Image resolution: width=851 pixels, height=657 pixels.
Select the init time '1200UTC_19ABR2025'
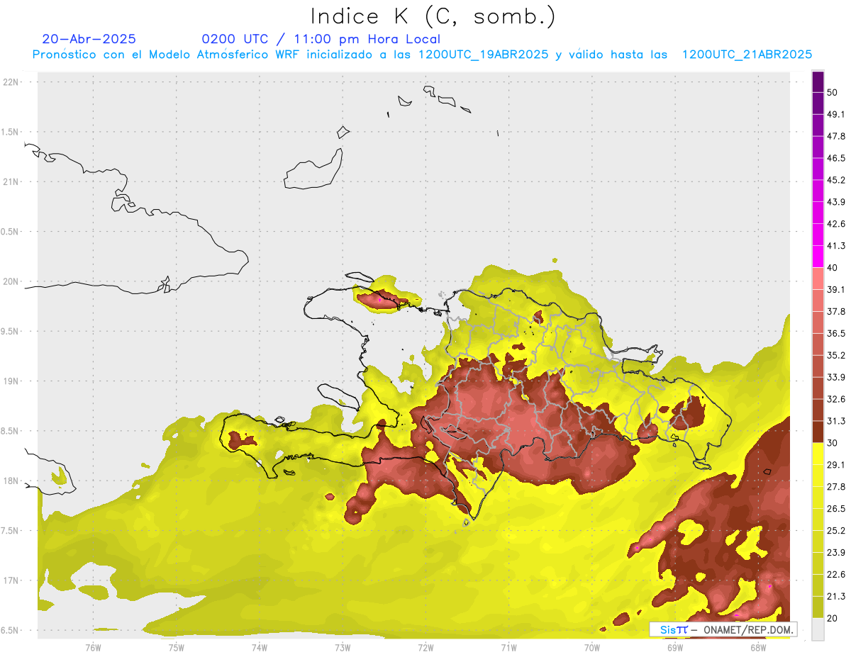(483, 55)
